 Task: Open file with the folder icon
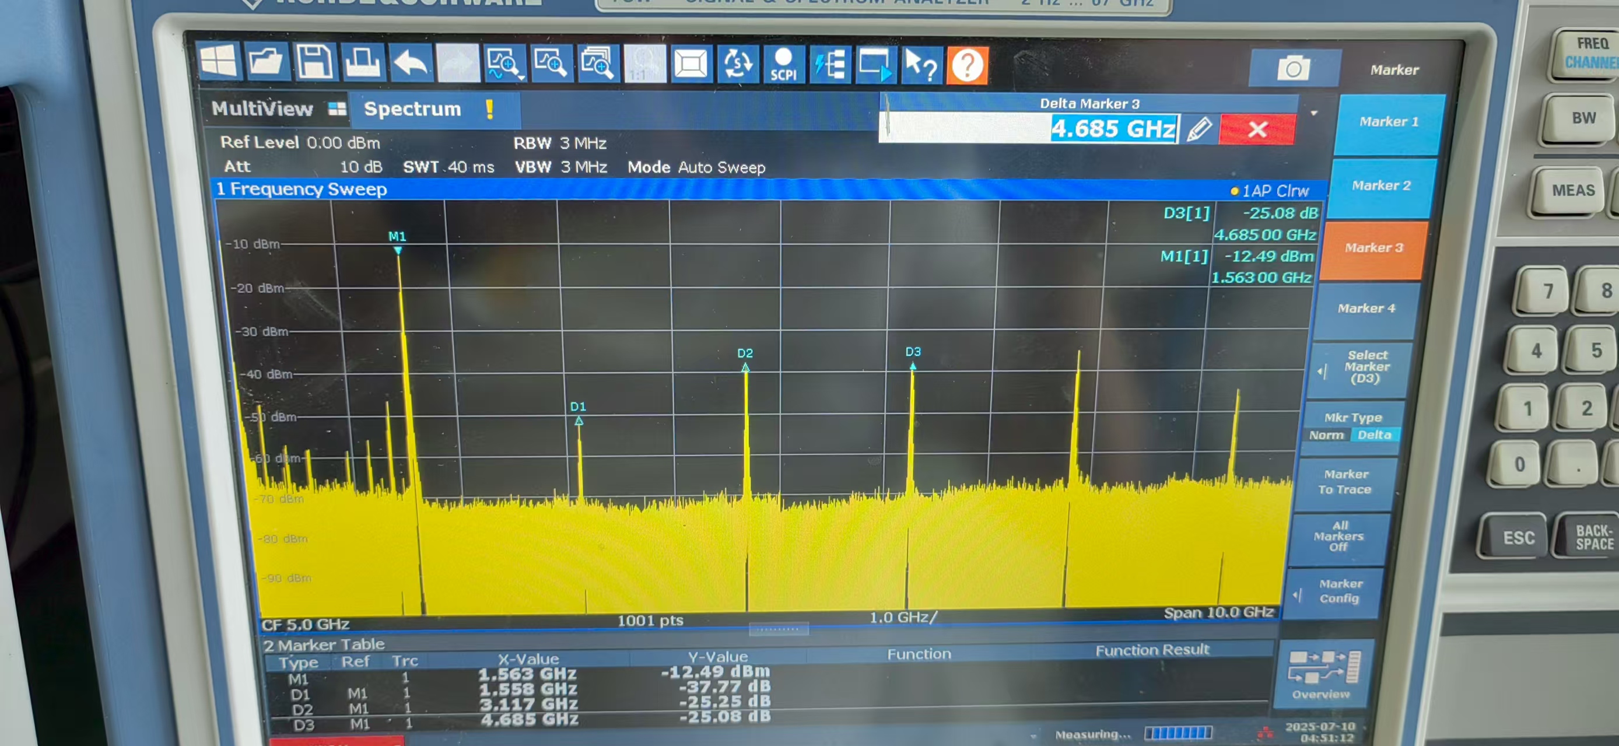[x=266, y=62]
